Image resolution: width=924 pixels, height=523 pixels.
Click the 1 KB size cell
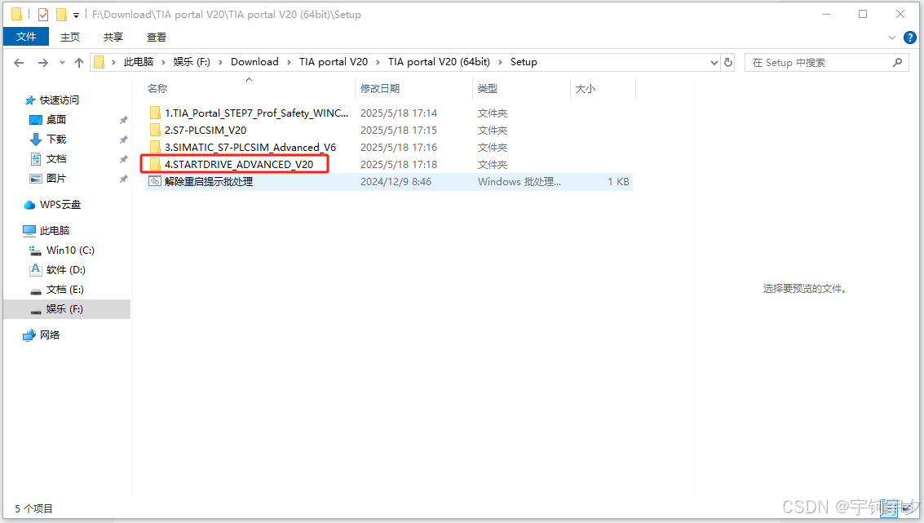coord(618,182)
